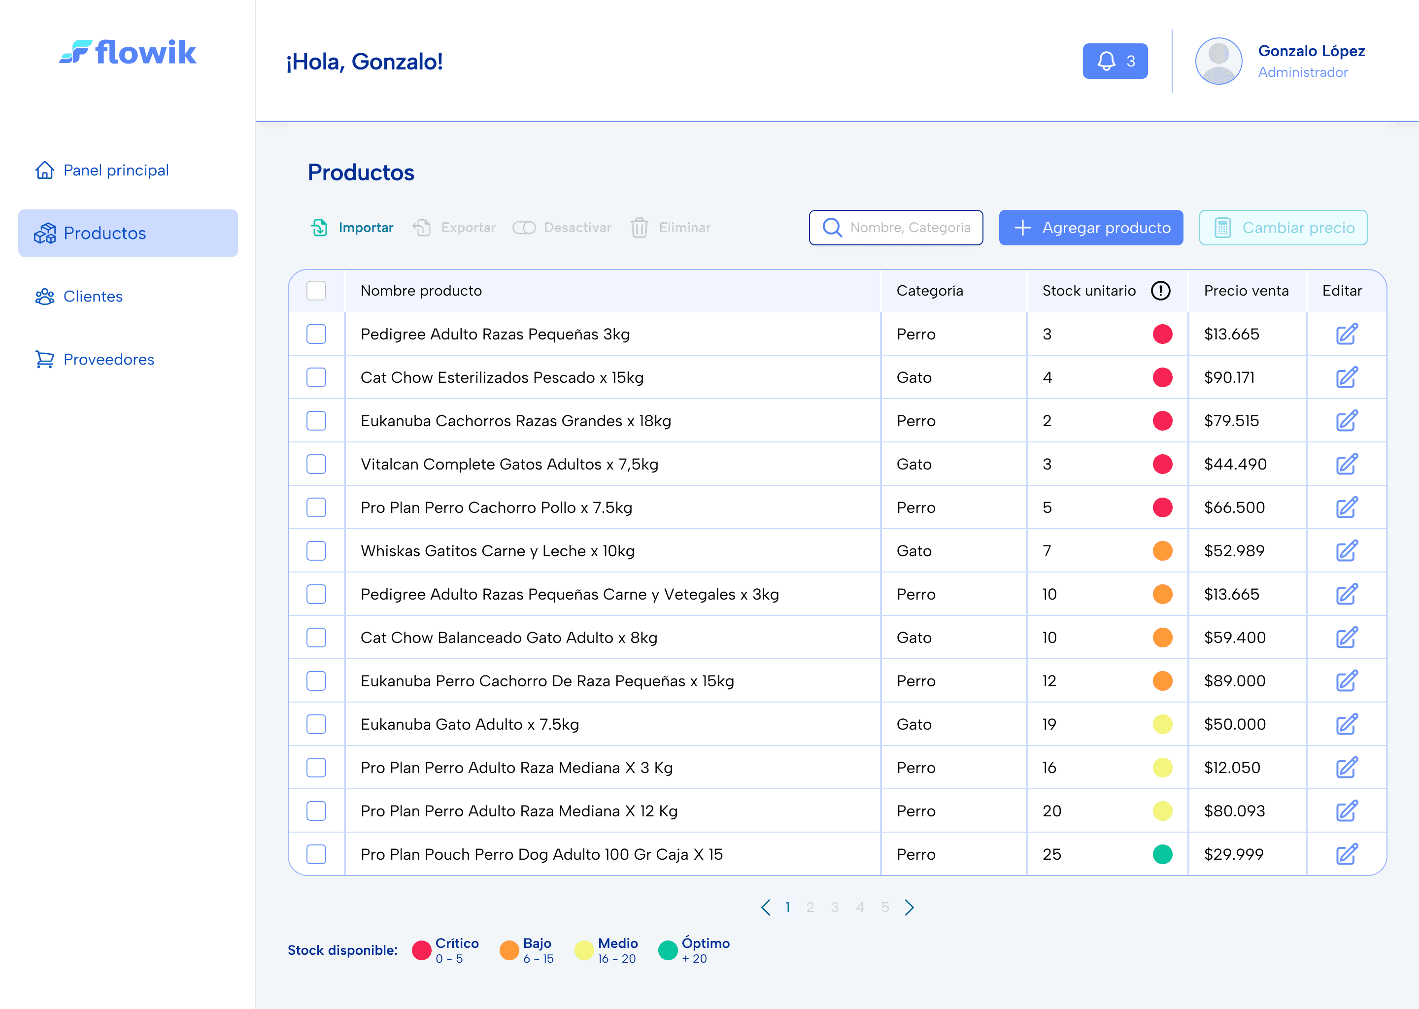Jump to page 3 in pagination
Viewport: 1419px width, 1009px height.
point(835,908)
